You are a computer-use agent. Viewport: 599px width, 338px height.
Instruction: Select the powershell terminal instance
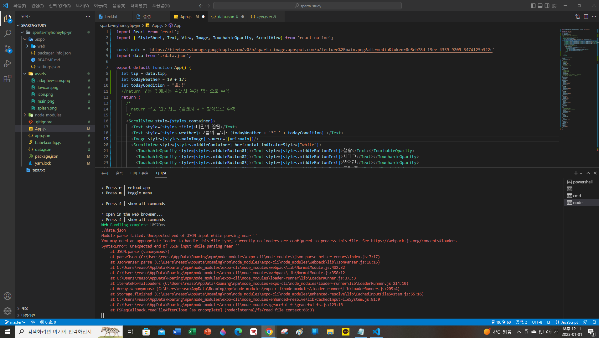[581, 182]
